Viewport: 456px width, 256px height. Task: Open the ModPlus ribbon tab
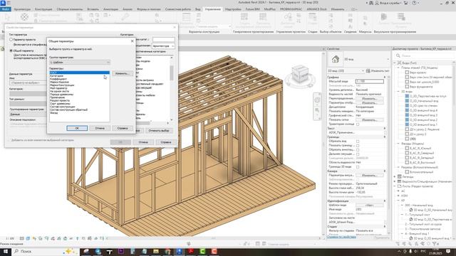269,9
